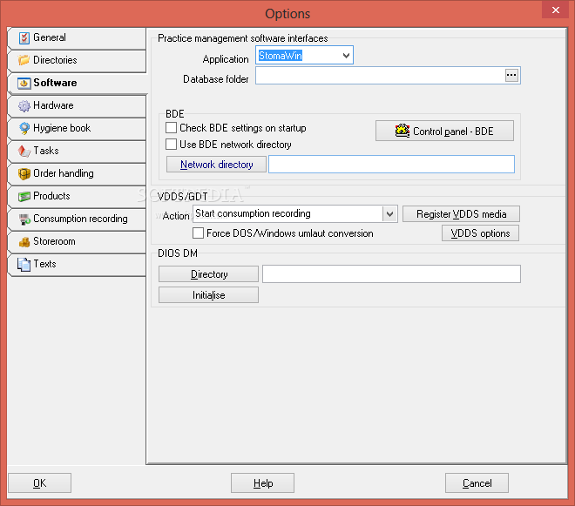Open VDDS options
This screenshot has height=506, width=575.
coord(480,233)
